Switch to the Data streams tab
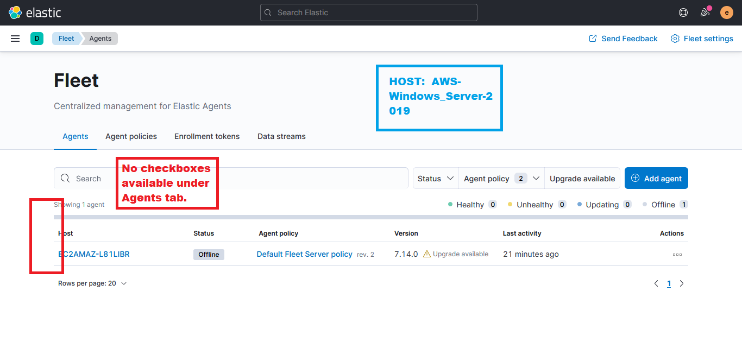The image size is (742, 348). [x=281, y=136]
